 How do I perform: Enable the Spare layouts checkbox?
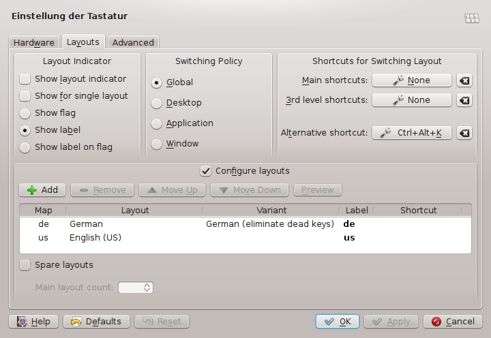point(25,264)
